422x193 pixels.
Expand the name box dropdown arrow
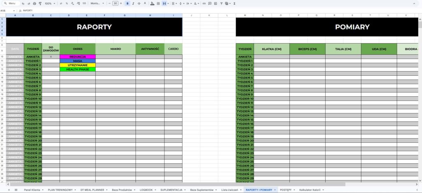(14, 10)
